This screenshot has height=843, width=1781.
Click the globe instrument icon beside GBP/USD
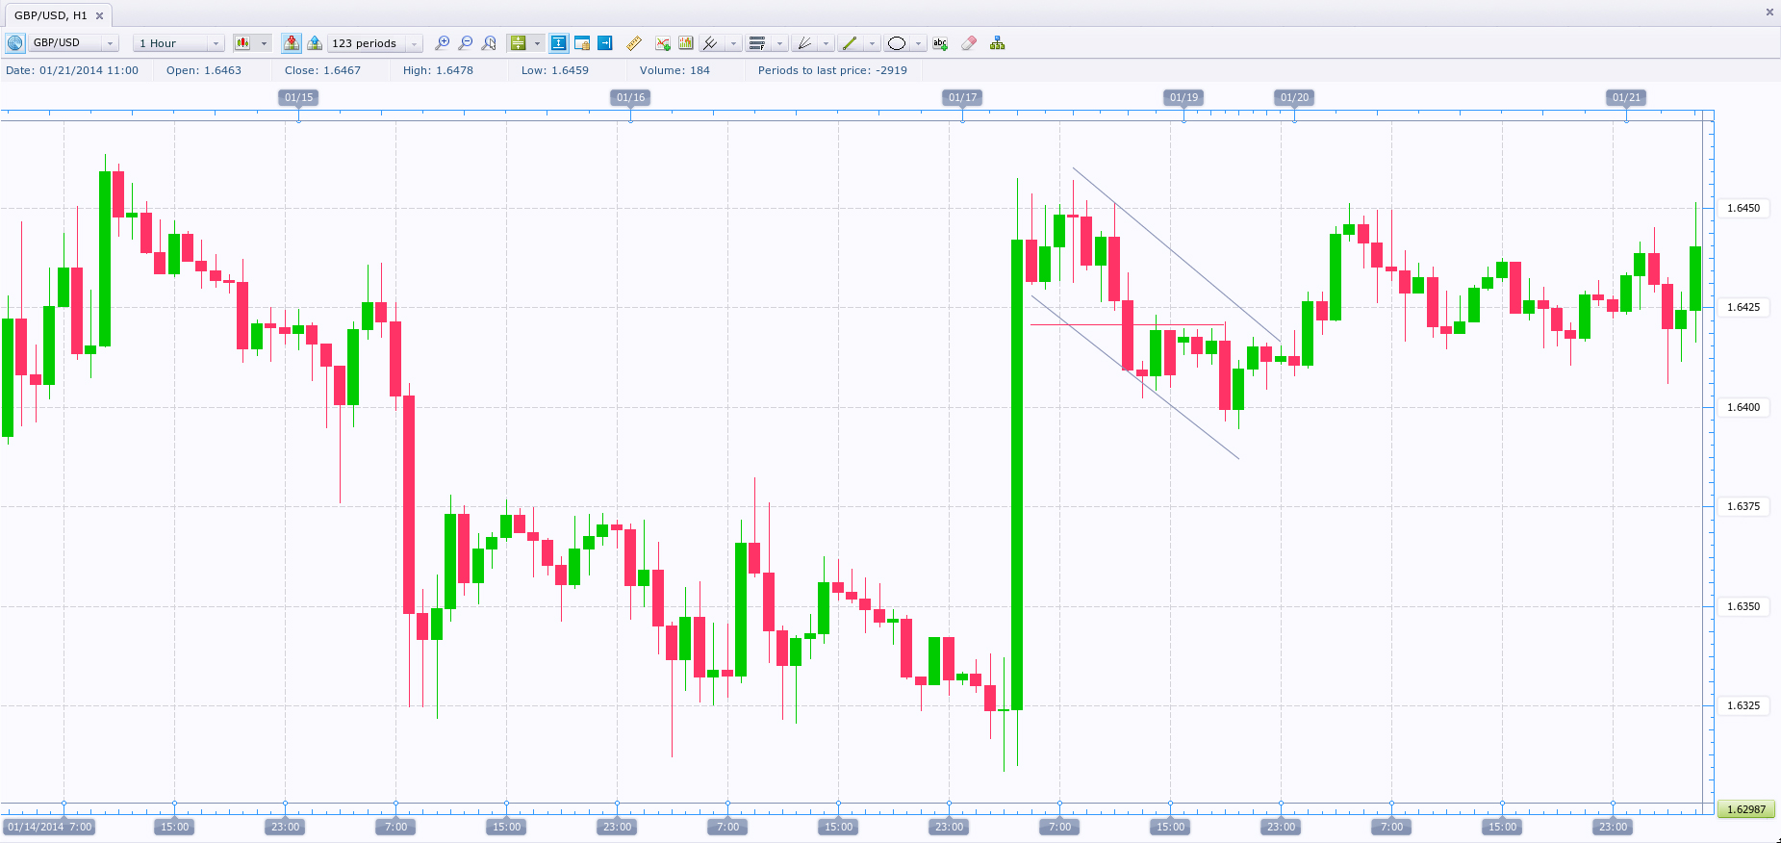pos(15,43)
